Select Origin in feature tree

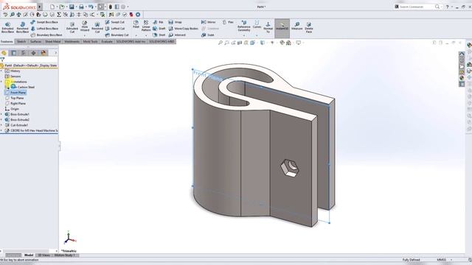pos(12,109)
